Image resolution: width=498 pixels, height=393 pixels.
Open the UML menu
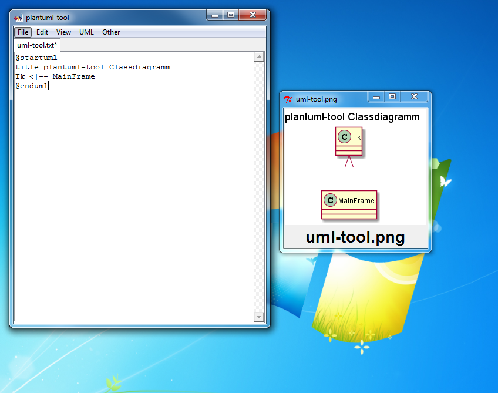86,32
